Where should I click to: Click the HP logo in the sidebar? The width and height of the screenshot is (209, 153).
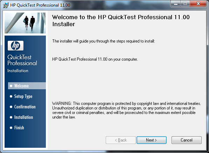16,46
